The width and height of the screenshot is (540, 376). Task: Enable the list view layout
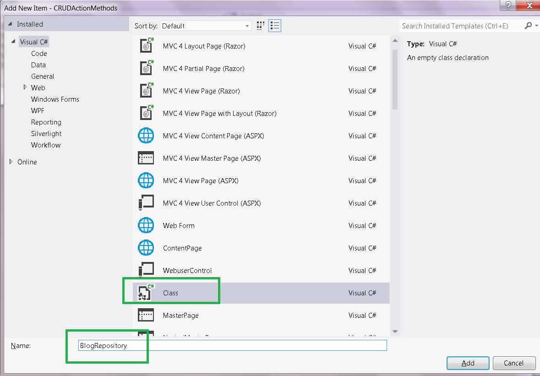[x=274, y=26]
